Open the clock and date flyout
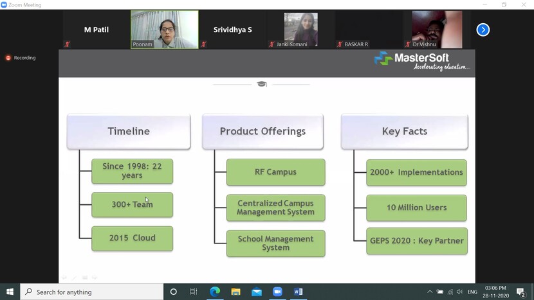 (496, 292)
